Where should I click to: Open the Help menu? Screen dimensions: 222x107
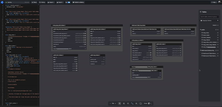coord(214,2)
